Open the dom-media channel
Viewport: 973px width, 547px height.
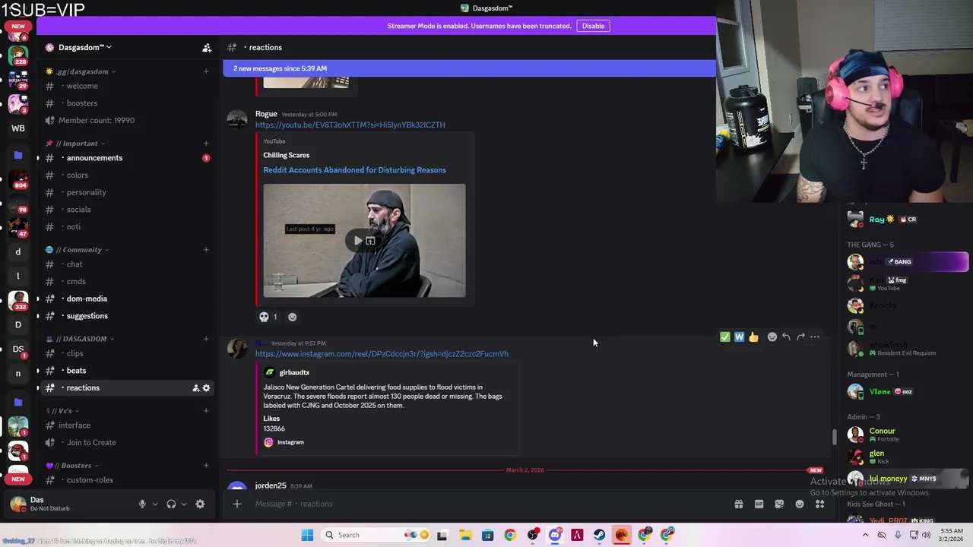coord(125,299)
